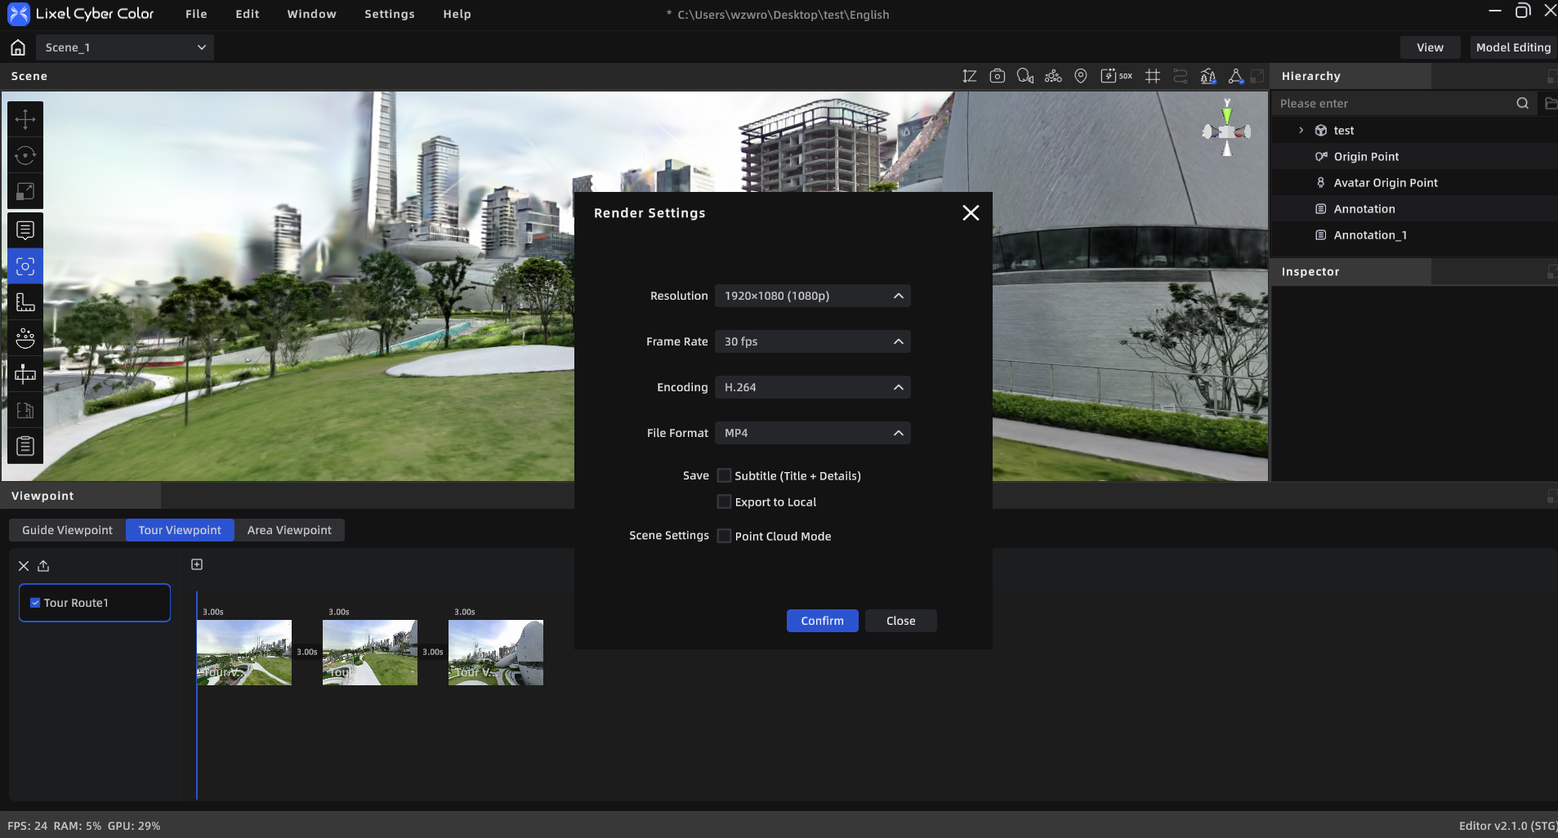Image resolution: width=1558 pixels, height=838 pixels.
Task: Click the triangle mesh icon
Action: coord(1236,76)
